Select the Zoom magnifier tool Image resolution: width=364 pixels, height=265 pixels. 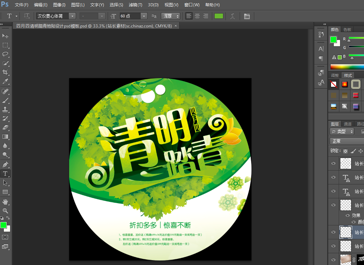[x=5, y=210]
